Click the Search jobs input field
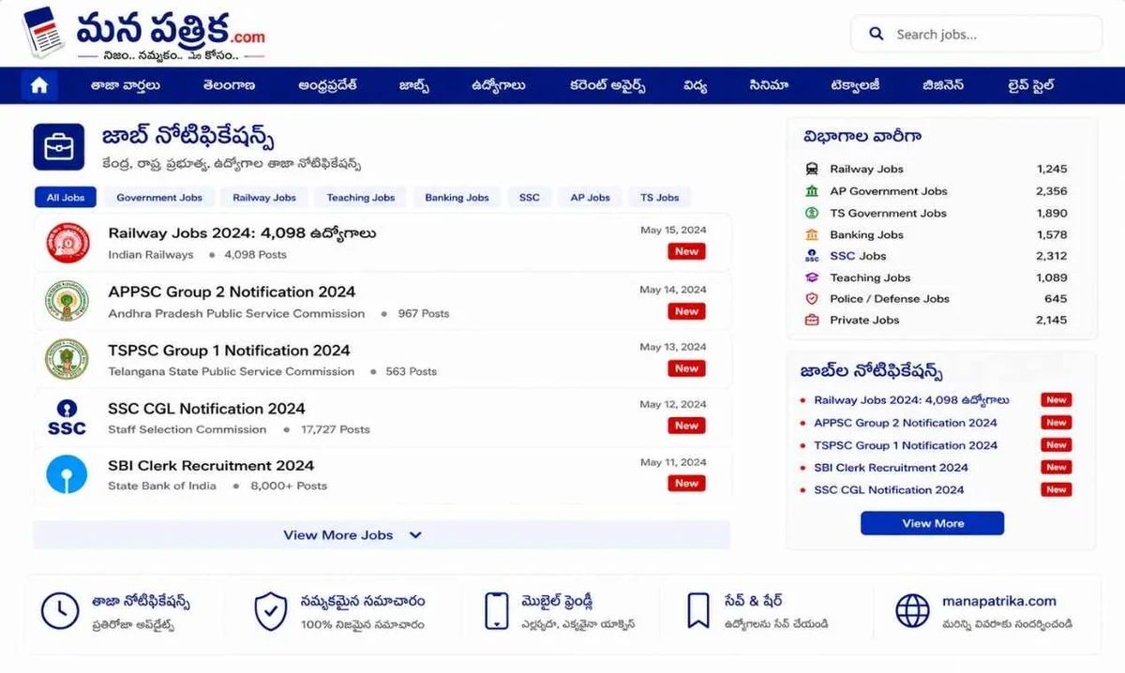 pyautogui.click(x=977, y=34)
